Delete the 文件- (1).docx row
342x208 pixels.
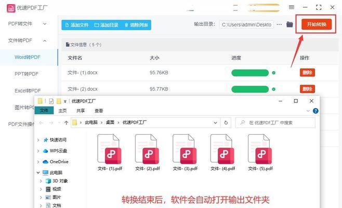click(x=307, y=72)
